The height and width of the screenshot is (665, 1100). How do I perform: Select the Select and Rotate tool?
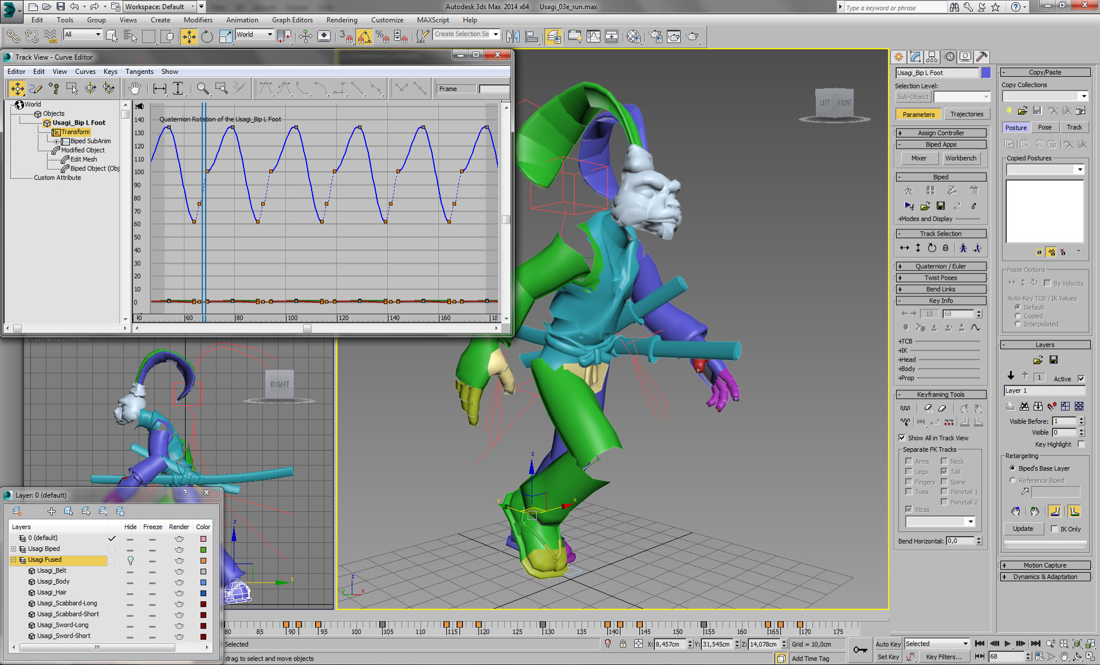coord(207,37)
